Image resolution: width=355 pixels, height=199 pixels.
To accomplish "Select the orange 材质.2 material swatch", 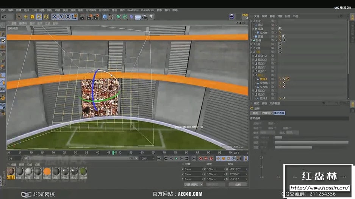I will [x=47, y=171].
